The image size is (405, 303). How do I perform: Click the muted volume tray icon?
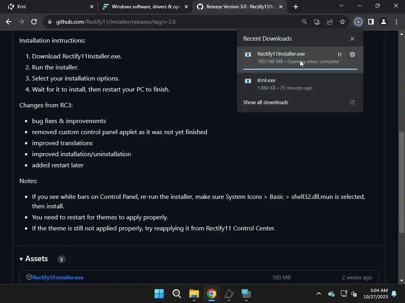[x=354, y=294]
